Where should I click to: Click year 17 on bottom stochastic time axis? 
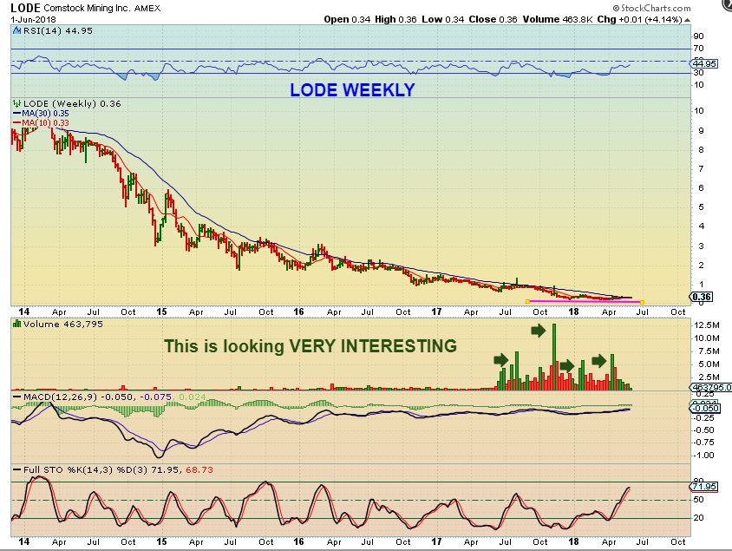click(x=436, y=541)
